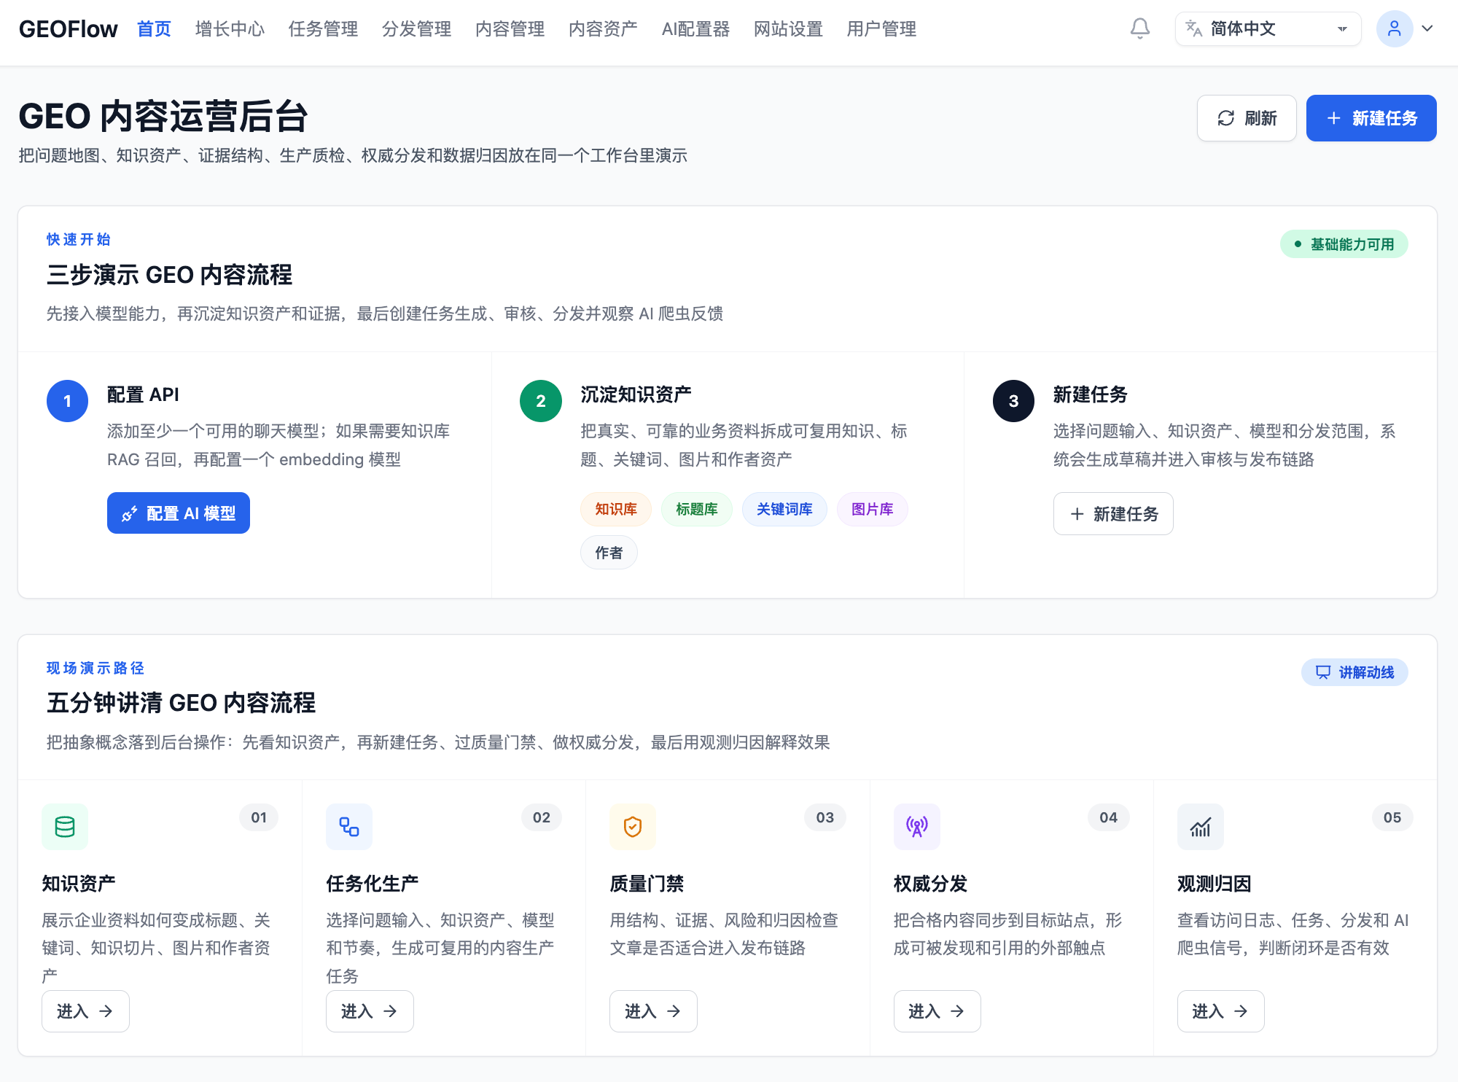
Task: Click the 配置 AI 模型 button
Action: (179, 513)
